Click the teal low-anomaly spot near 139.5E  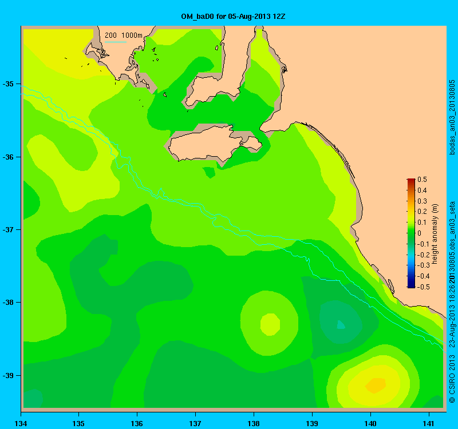pos(341,325)
